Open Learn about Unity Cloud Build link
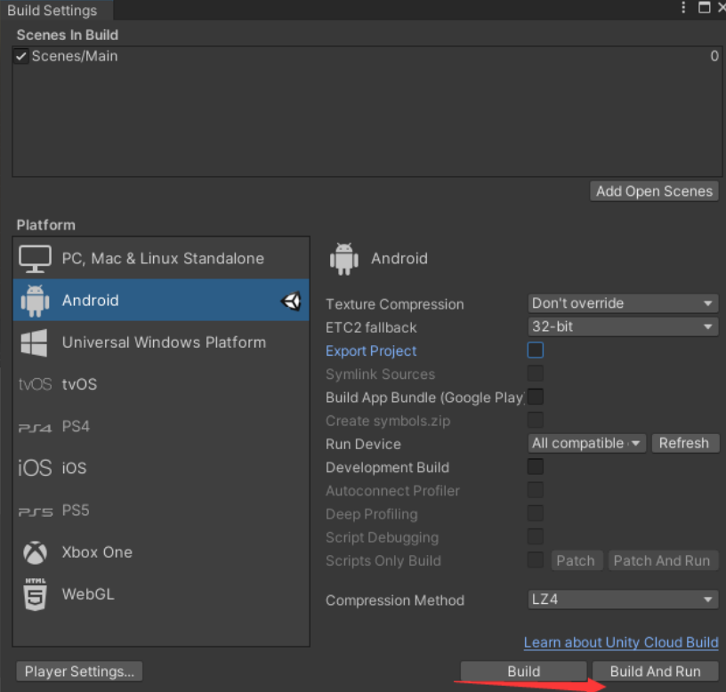This screenshot has height=692, width=726. 621,642
